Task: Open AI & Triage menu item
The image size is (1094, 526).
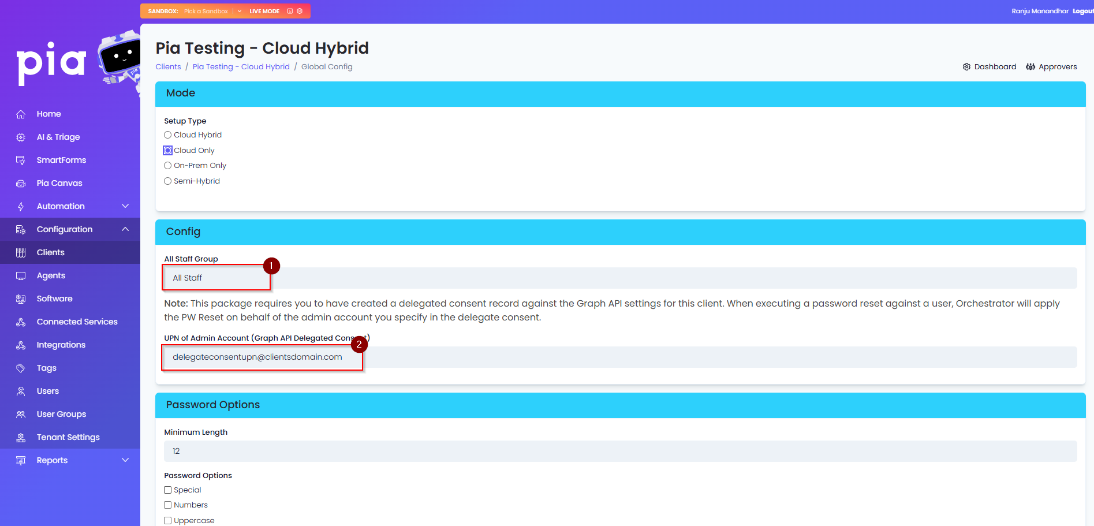Action: [x=70, y=137]
